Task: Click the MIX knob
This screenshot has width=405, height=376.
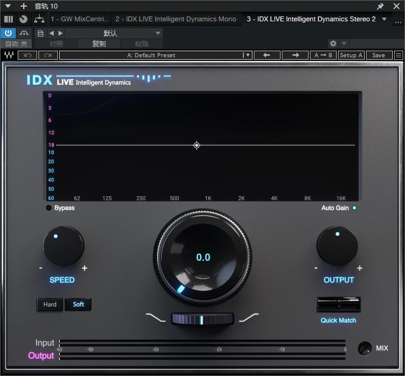Action: pos(365,349)
